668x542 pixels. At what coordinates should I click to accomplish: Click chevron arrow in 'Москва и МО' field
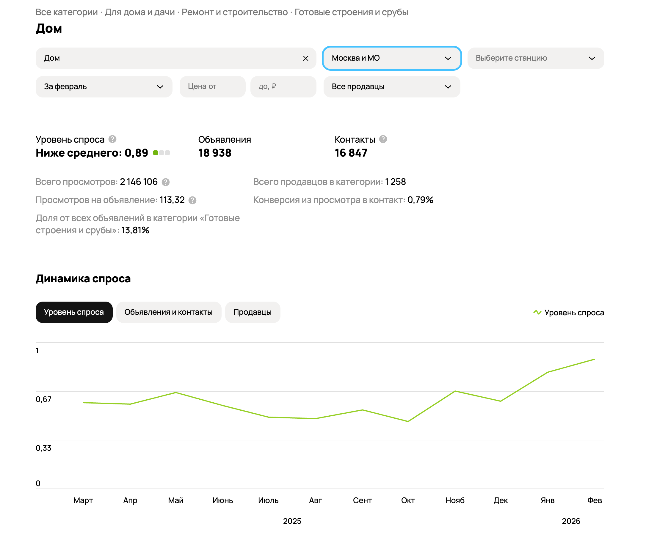point(448,58)
